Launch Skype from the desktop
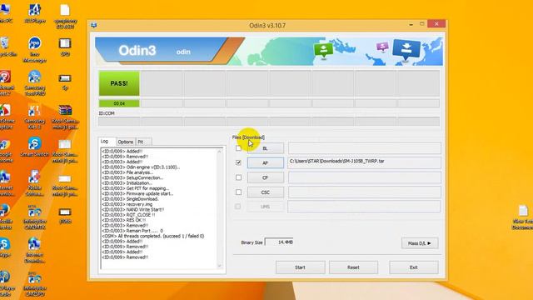The width and height of the screenshot is (533, 300). [5, 247]
